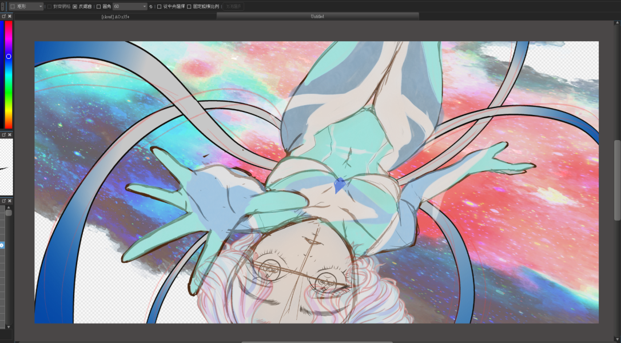Toggle the 固定縱橫比例 checkbox

point(189,6)
